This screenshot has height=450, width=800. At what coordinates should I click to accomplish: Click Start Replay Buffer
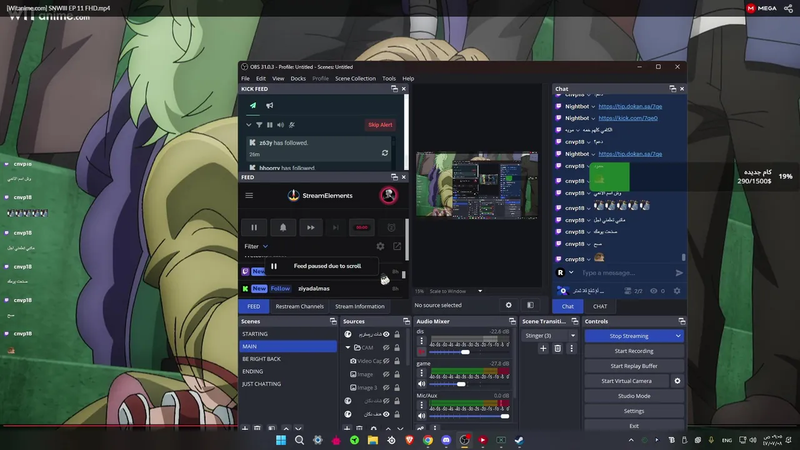[x=634, y=366]
